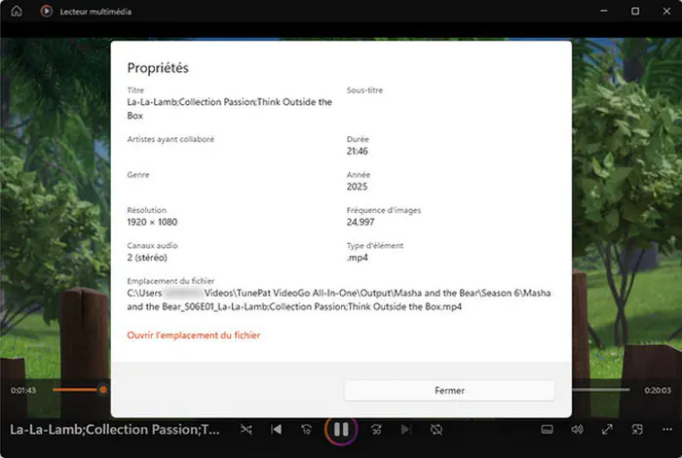Select the year value 2025
The height and width of the screenshot is (458, 682).
tap(358, 187)
